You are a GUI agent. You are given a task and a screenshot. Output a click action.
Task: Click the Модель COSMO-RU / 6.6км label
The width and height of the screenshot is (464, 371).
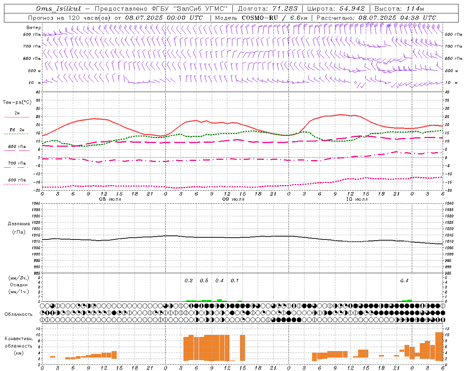[x=261, y=18]
